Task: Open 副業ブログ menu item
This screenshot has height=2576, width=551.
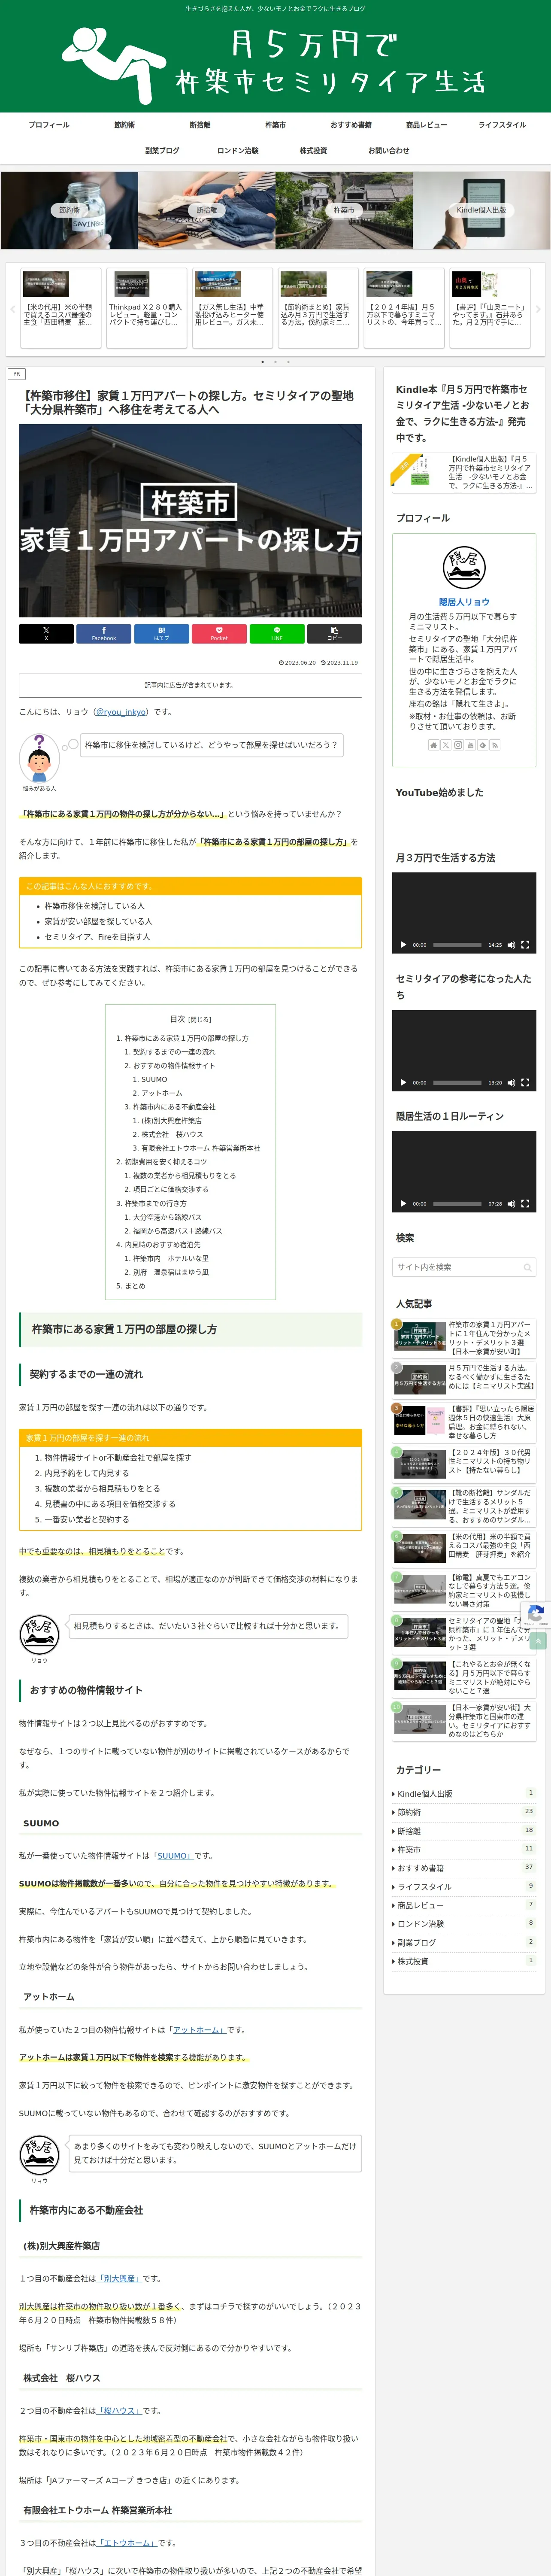Action: [162, 151]
